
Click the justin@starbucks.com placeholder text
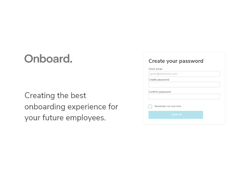(163, 74)
